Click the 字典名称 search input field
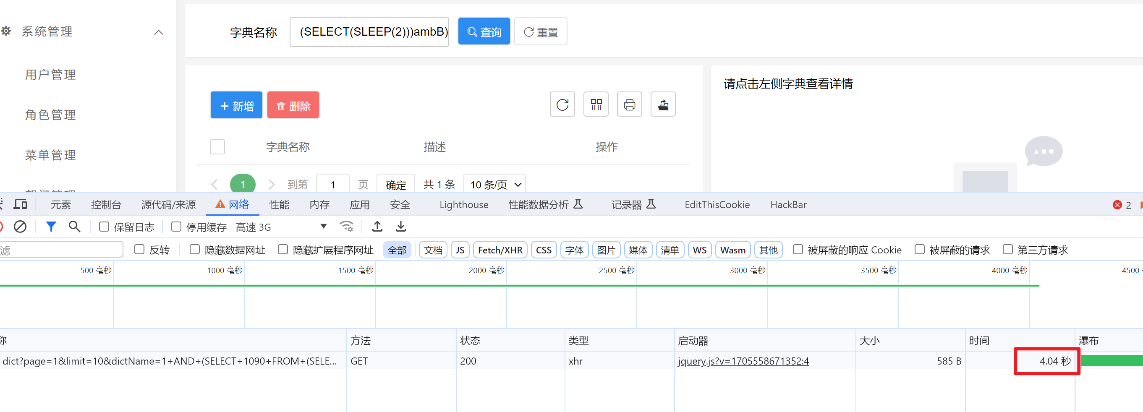Screen dimensions: 1143x412 pyautogui.click(x=369, y=31)
